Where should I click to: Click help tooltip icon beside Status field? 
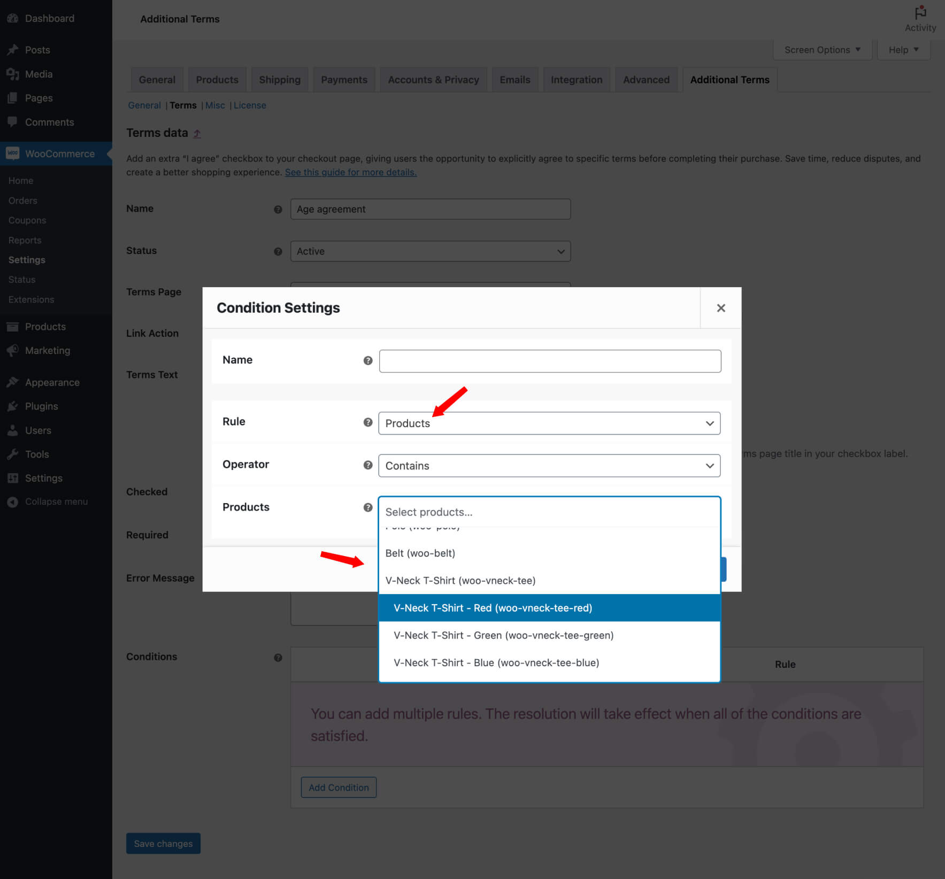point(278,251)
